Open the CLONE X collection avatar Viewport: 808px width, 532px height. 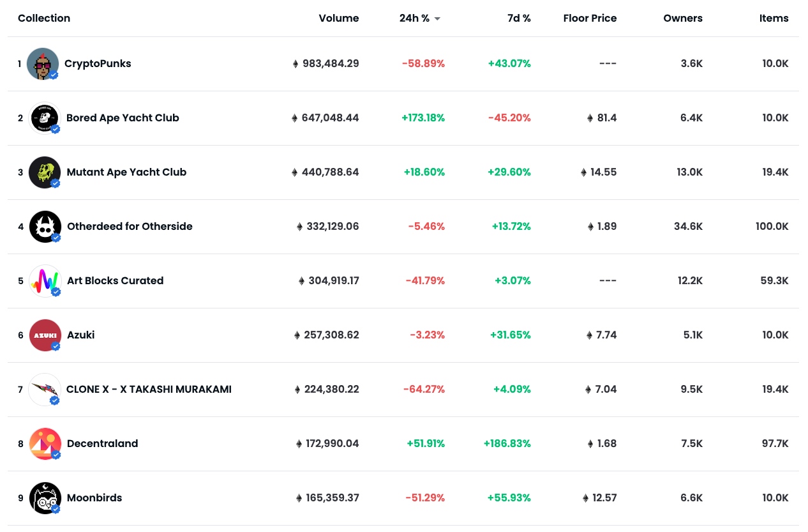pyautogui.click(x=45, y=390)
